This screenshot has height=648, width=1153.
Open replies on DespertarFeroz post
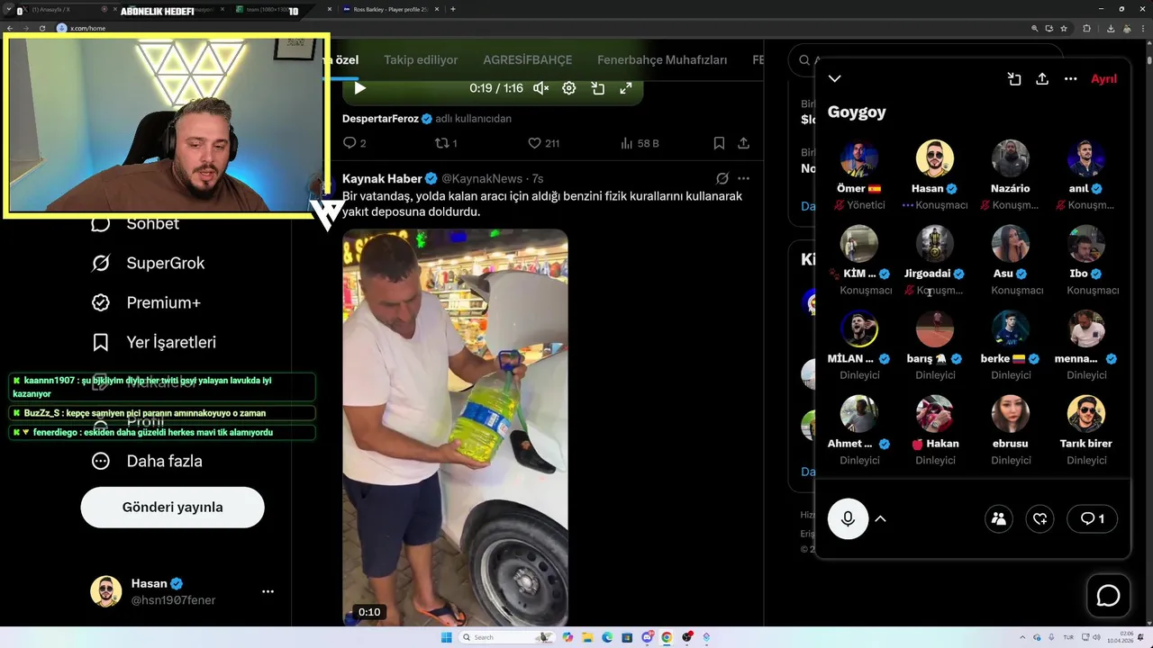pyautogui.click(x=354, y=143)
